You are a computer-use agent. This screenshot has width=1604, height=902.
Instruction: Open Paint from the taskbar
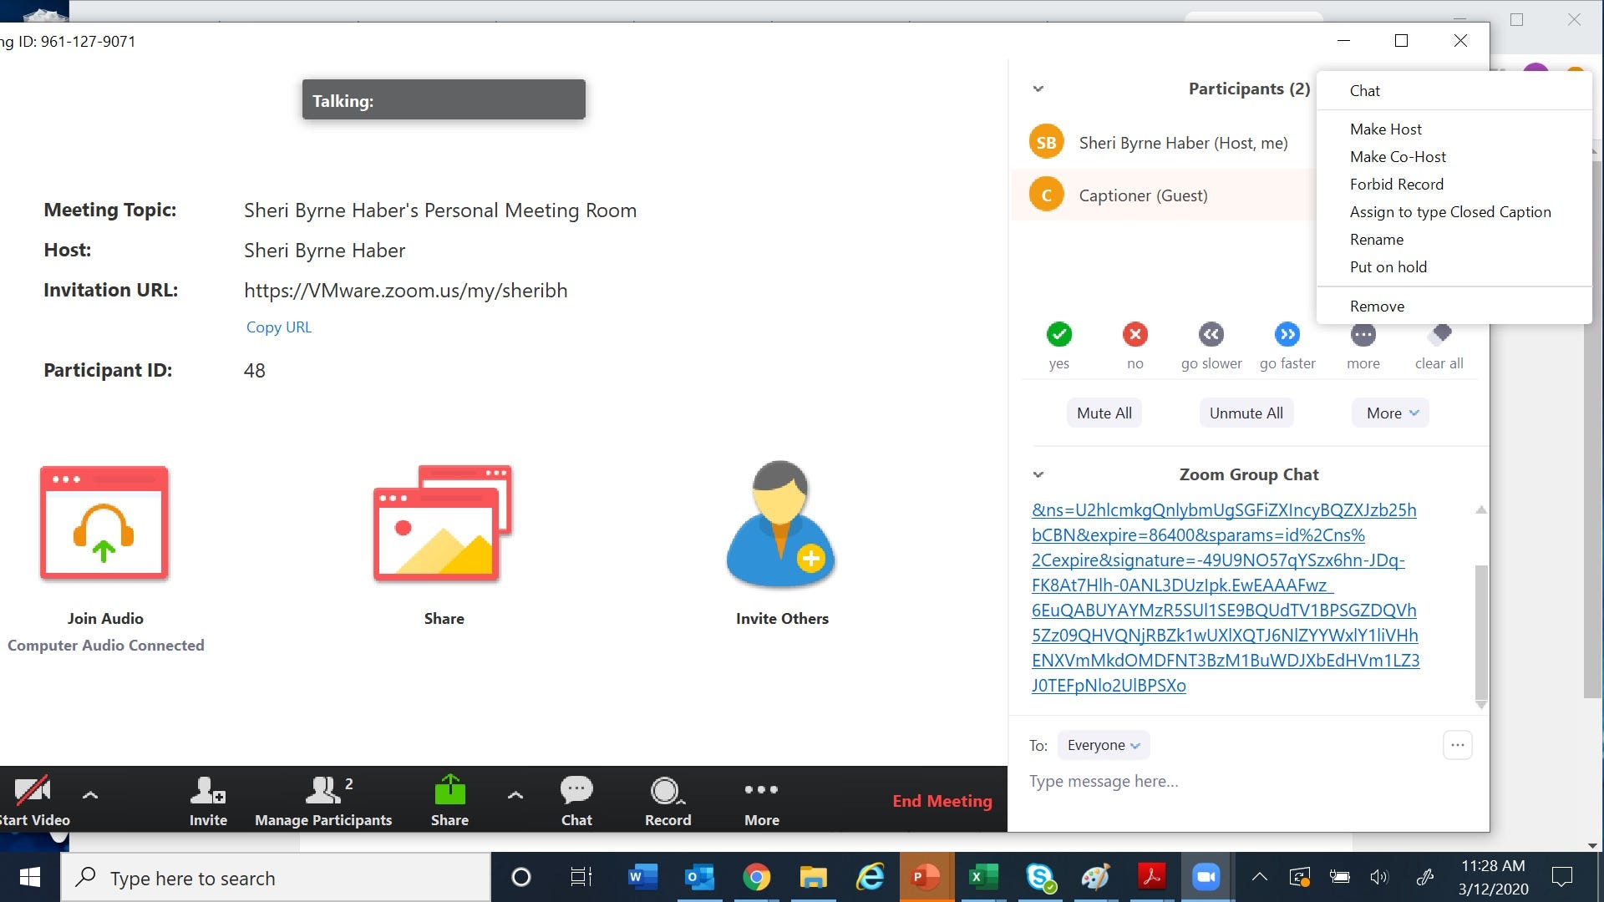pos(1095,877)
